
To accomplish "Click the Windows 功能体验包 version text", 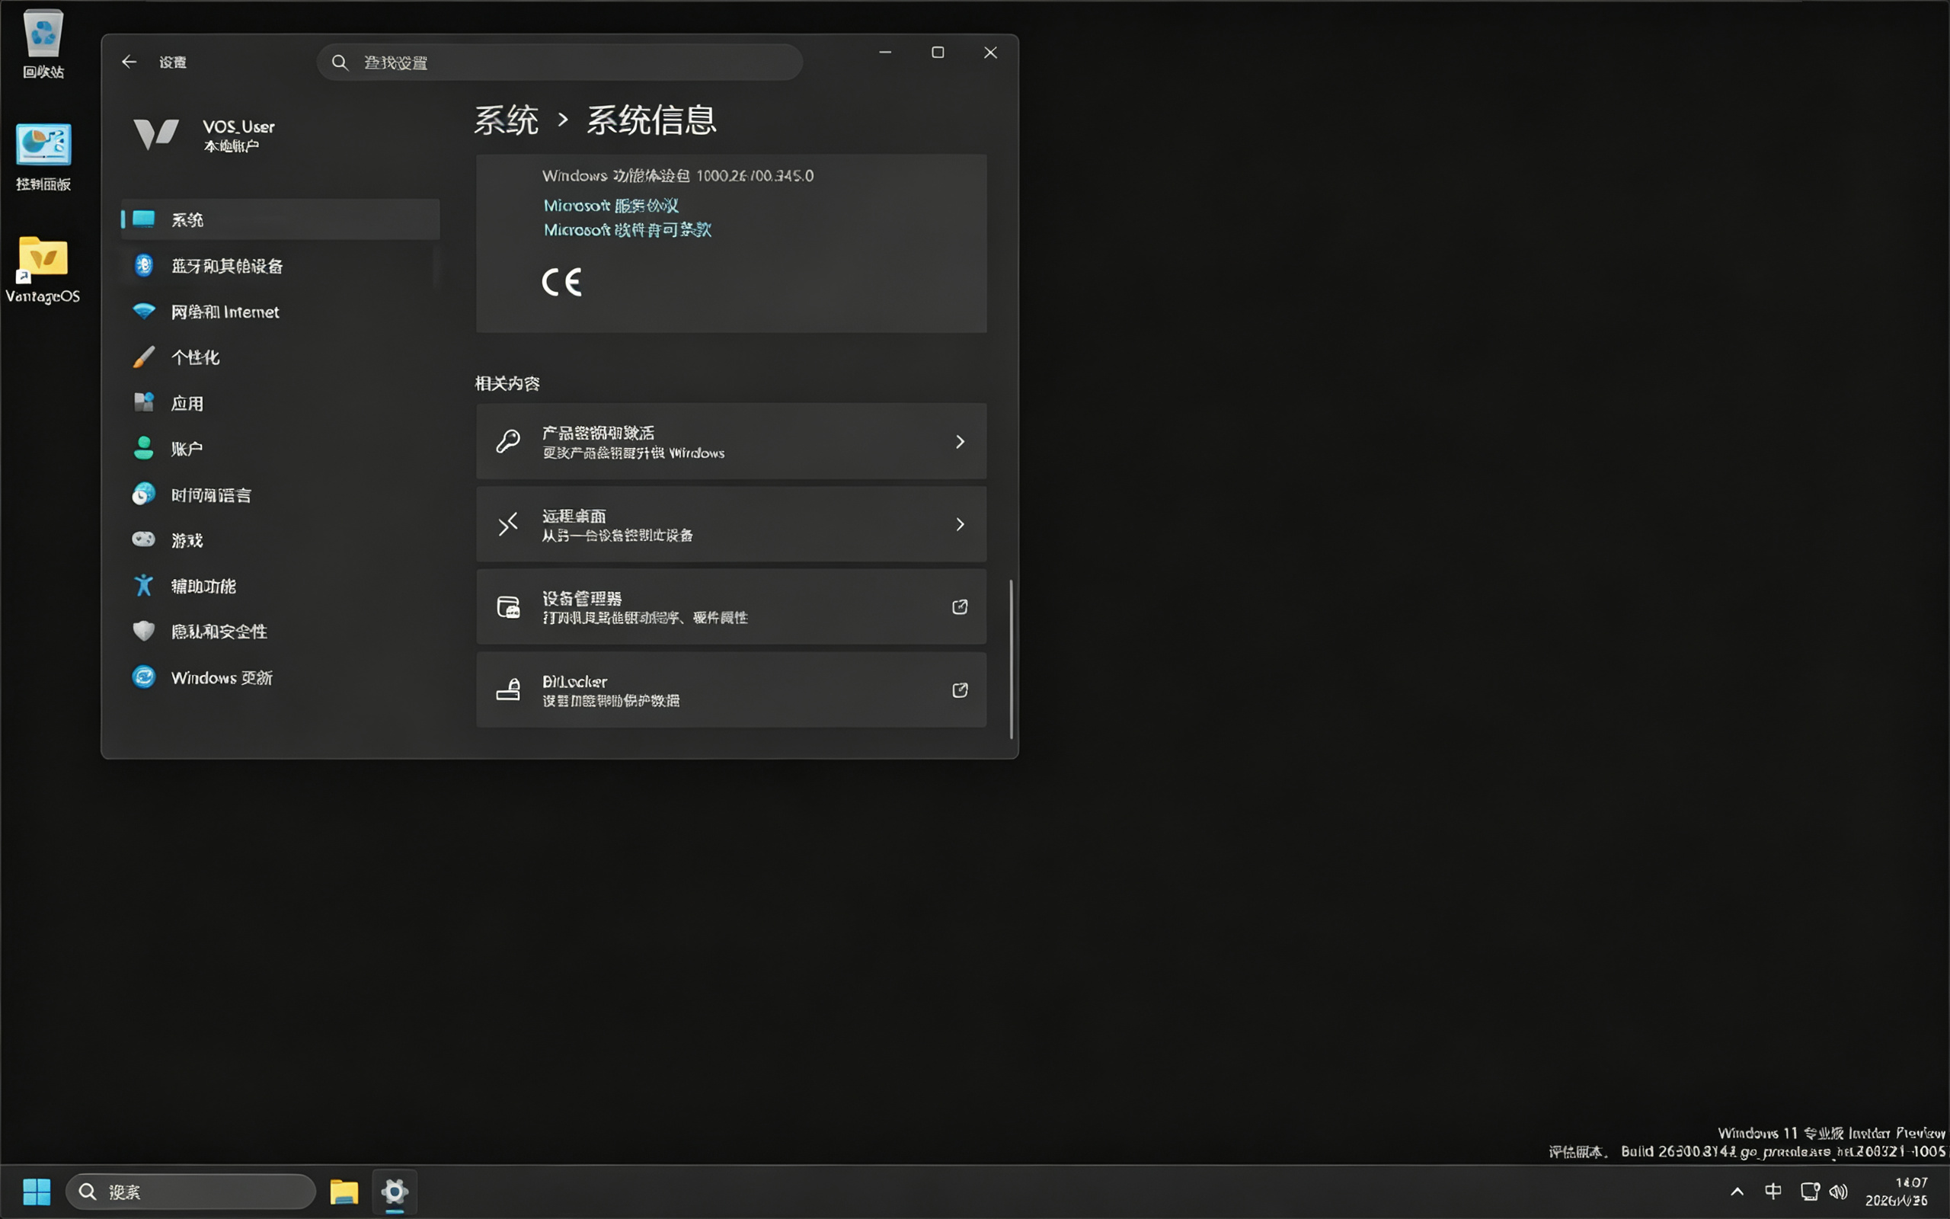I will tap(678, 176).
